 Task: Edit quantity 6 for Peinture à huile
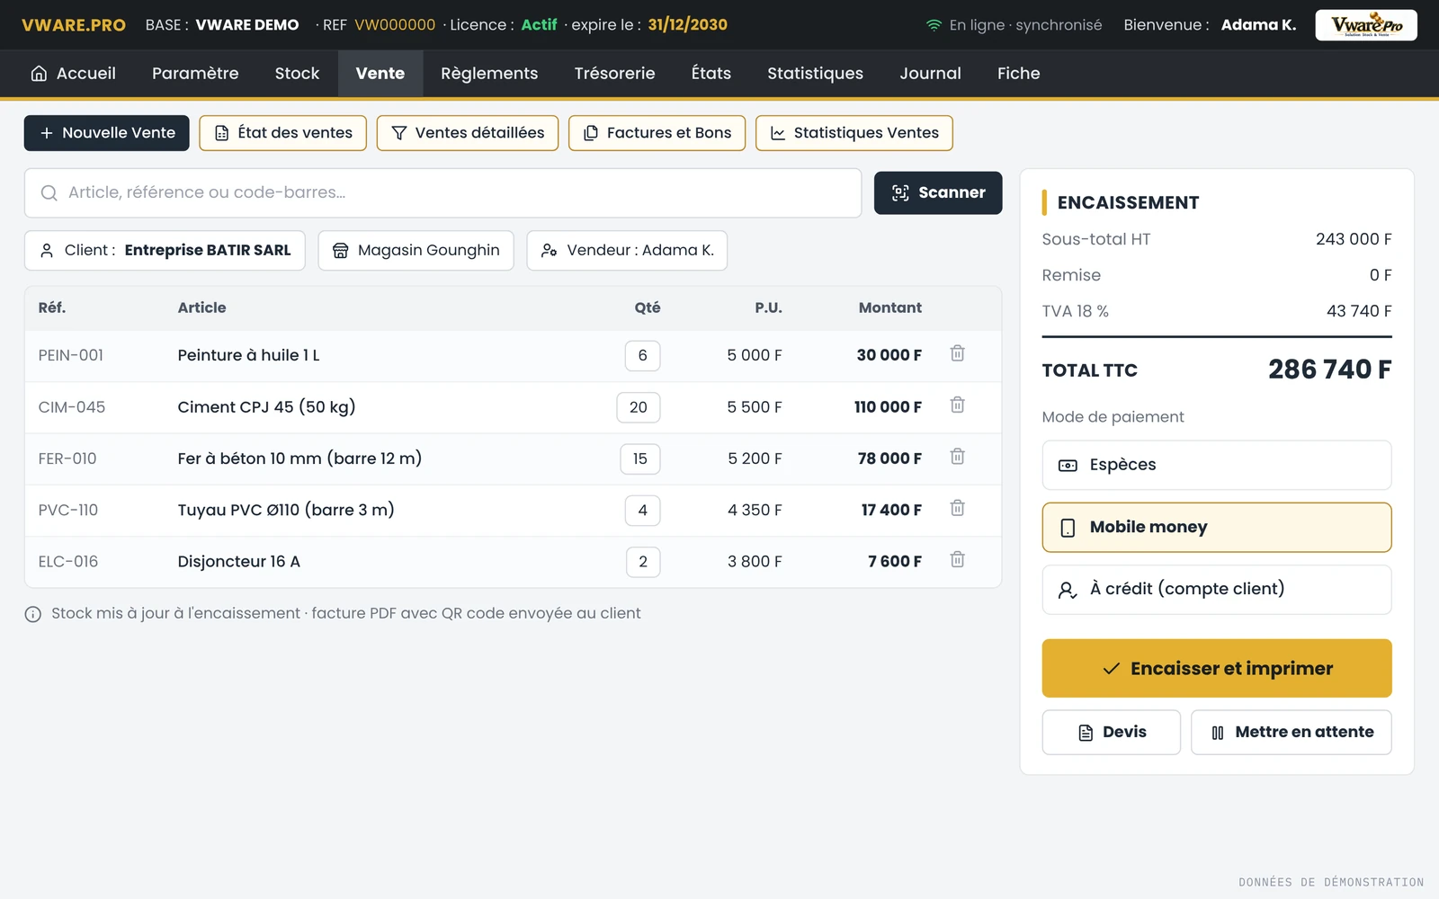point(643,356)
